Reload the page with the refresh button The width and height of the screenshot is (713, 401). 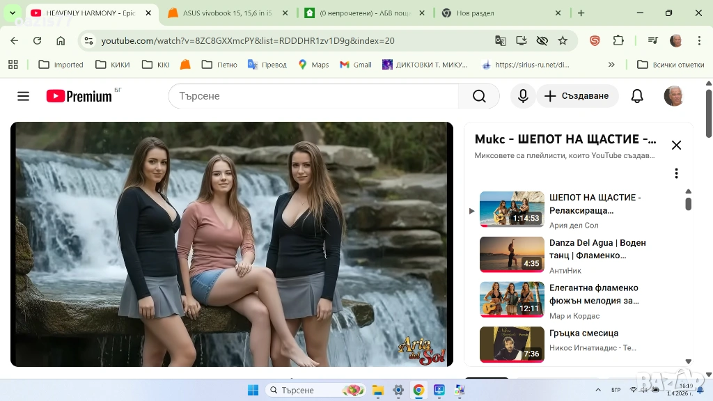38,41
